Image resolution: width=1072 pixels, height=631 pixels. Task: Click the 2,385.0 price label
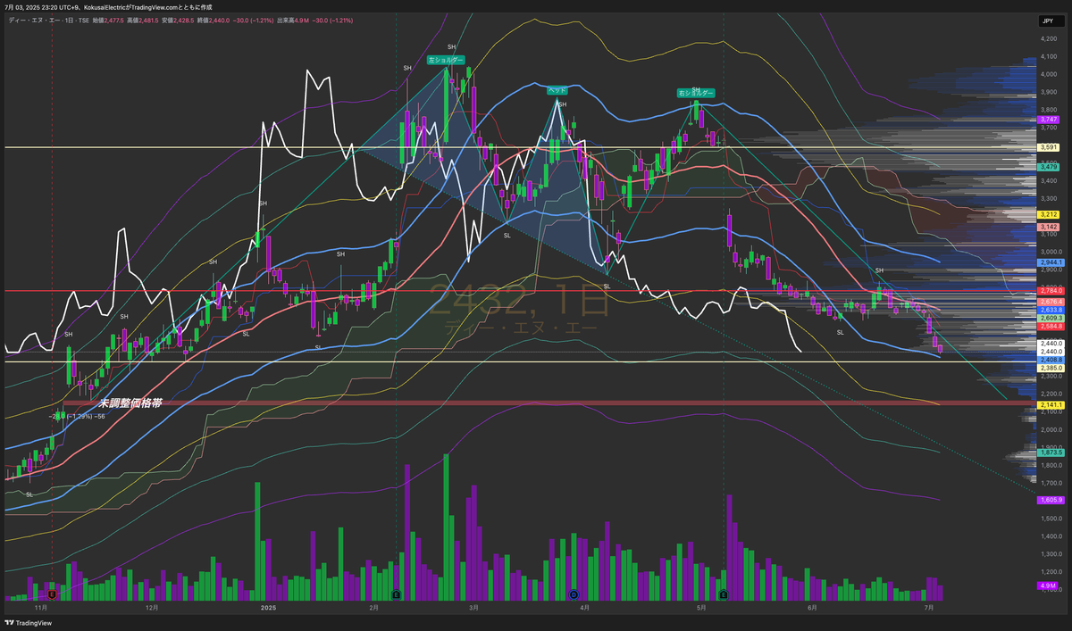[1051, 368]
